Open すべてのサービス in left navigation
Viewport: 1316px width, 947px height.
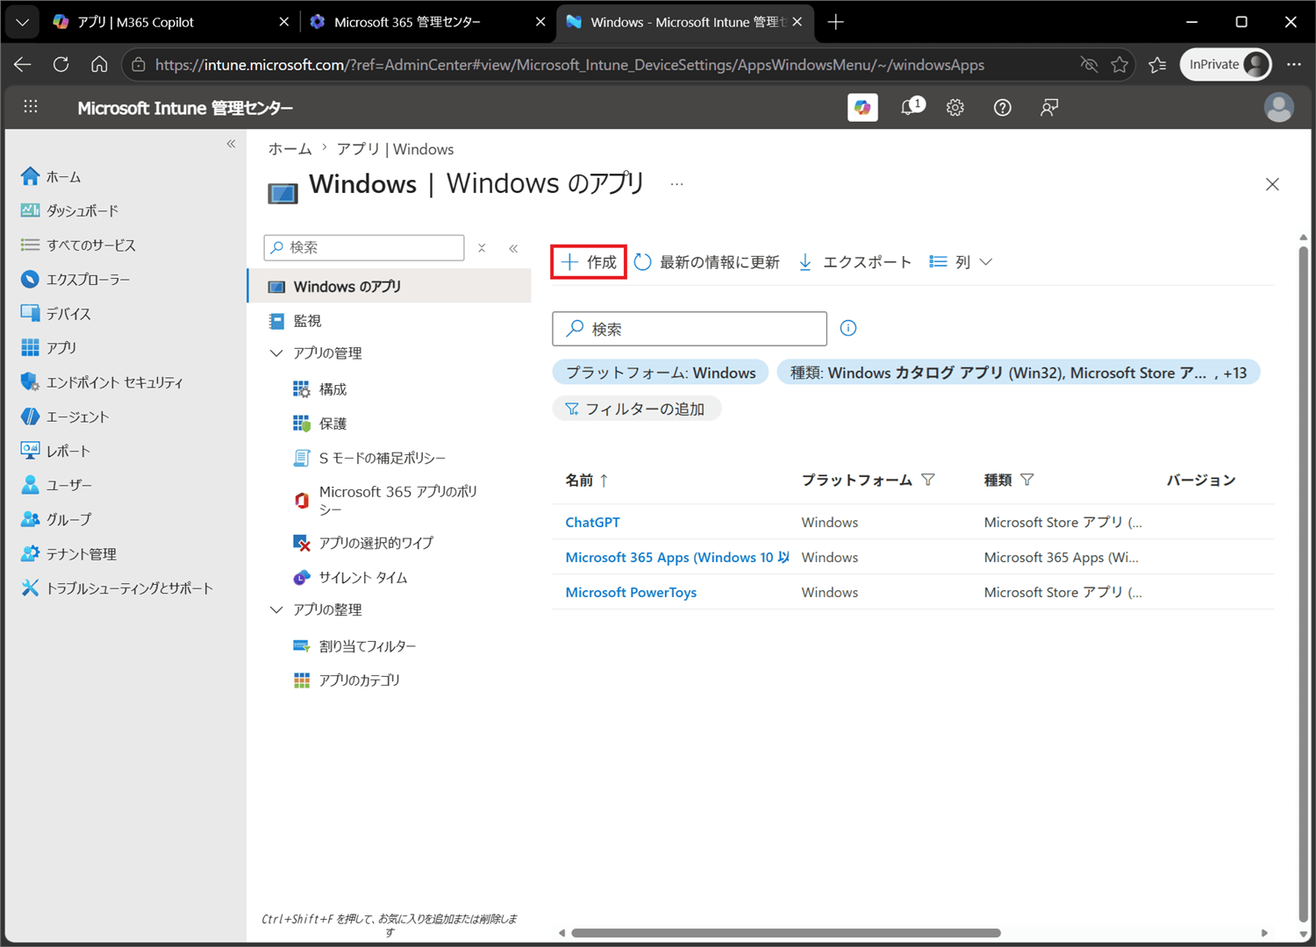click(x=78, y=245)
